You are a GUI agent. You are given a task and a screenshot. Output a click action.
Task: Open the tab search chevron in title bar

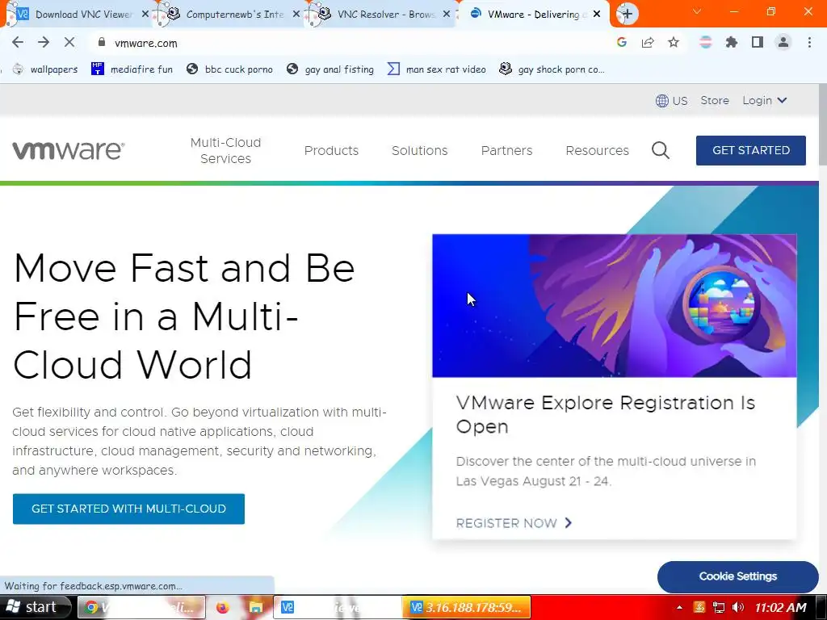tap(697, 11)
